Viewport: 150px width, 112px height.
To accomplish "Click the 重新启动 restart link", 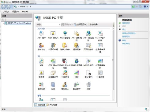I will pyautogui.click(x=126, y=23).
